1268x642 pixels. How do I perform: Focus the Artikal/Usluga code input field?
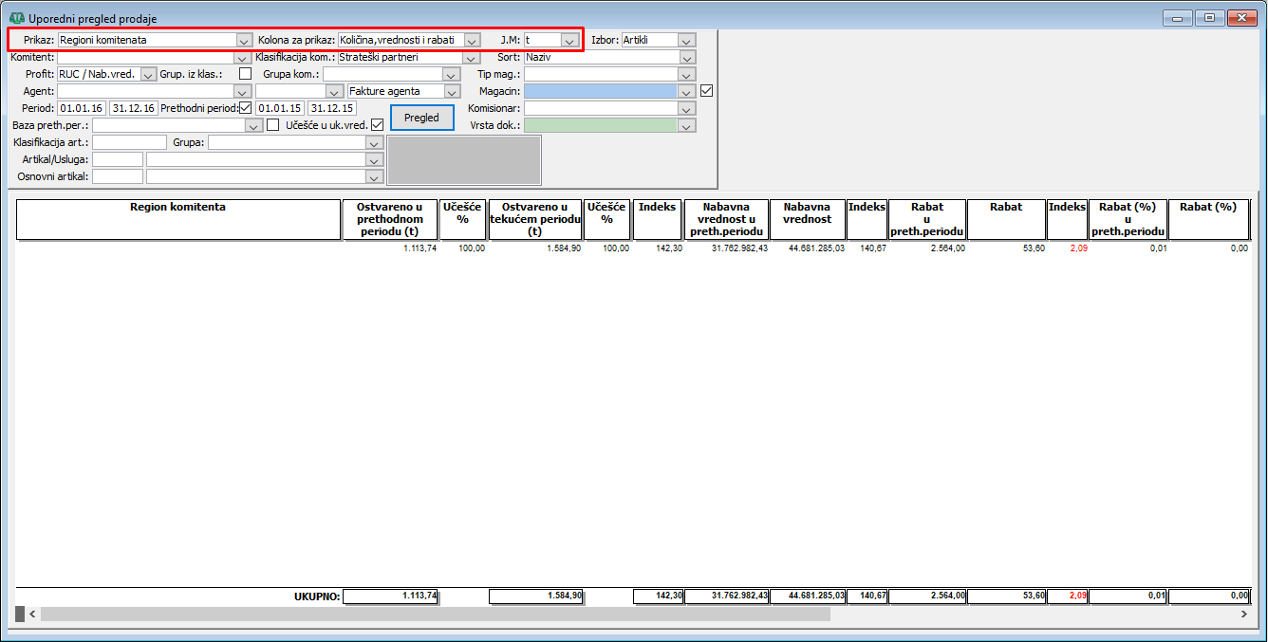118,159
